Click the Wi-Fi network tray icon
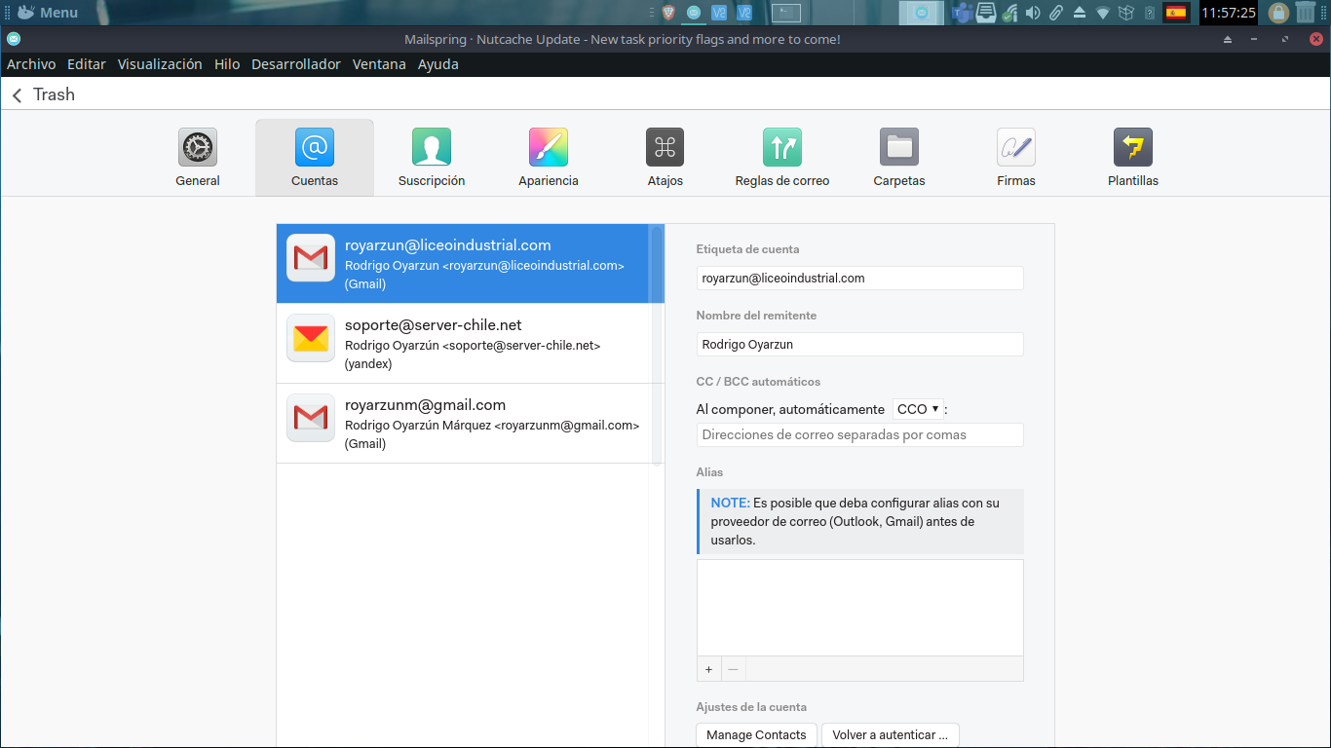 [x=1103, y=13]
